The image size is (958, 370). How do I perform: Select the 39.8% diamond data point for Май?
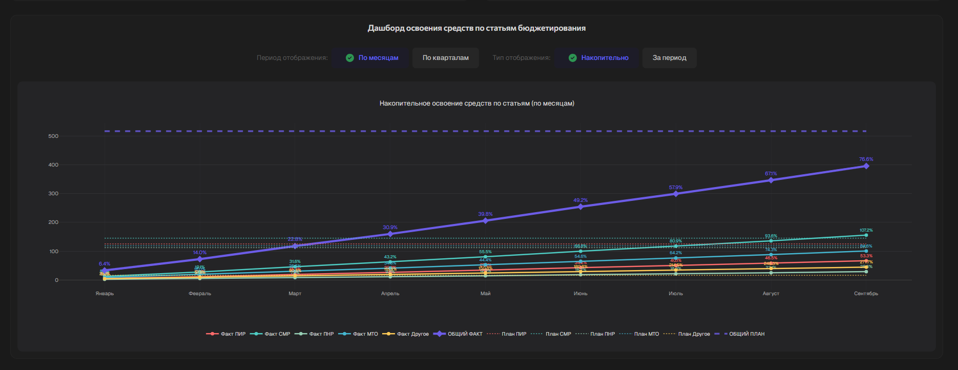(485, 221)
